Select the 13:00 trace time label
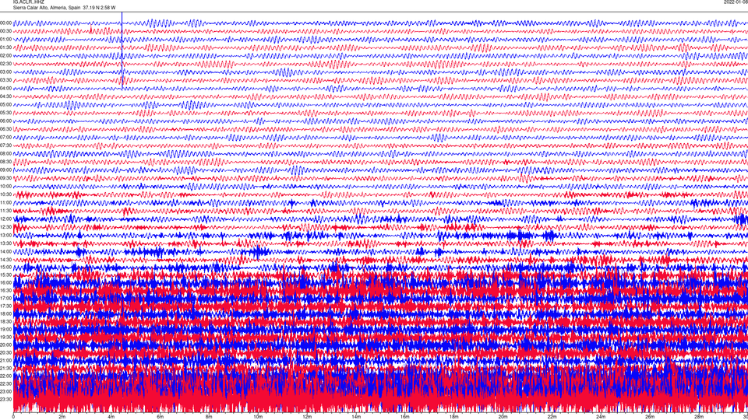The image size is (748, 420). (5, 235)
